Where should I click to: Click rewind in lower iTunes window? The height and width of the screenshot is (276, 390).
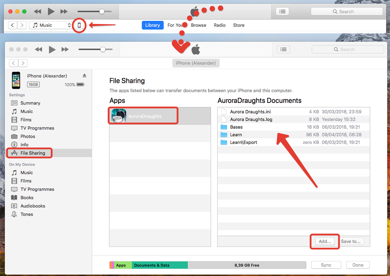pos(39,49)
